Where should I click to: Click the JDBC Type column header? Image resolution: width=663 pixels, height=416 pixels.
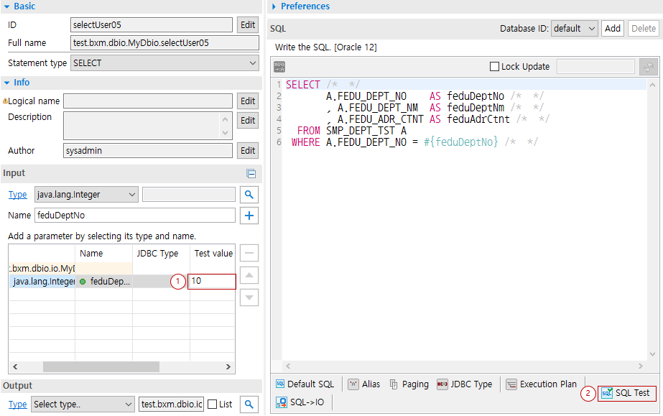click(x=157, y=253)
